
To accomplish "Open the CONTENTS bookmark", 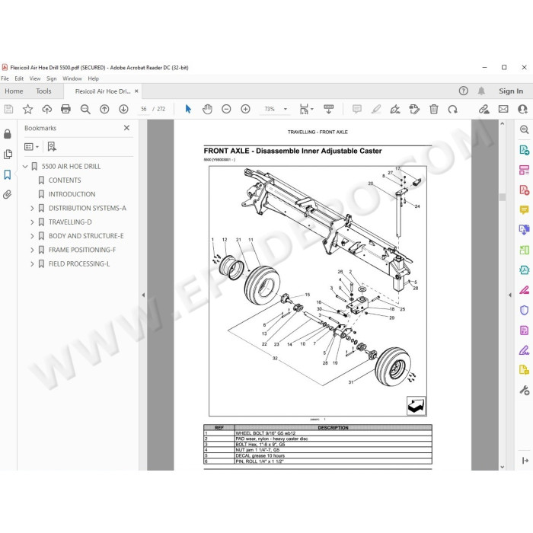I will 65,180.
